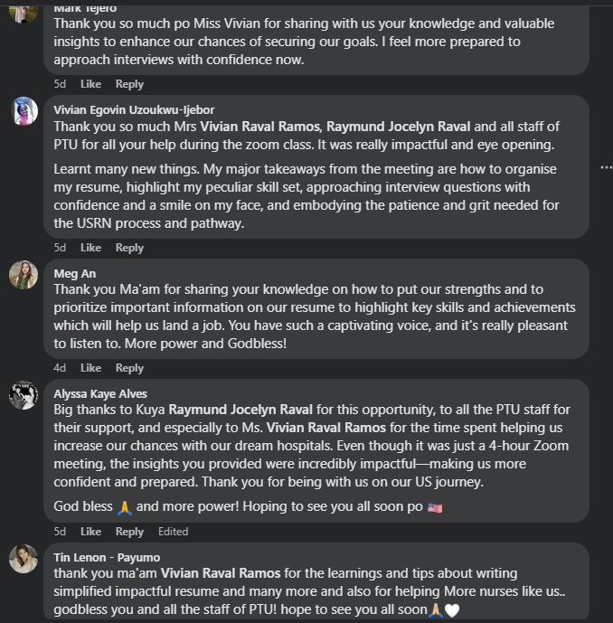Click Tin Lenon - Payumo's profile picture

tap(24, 559)
